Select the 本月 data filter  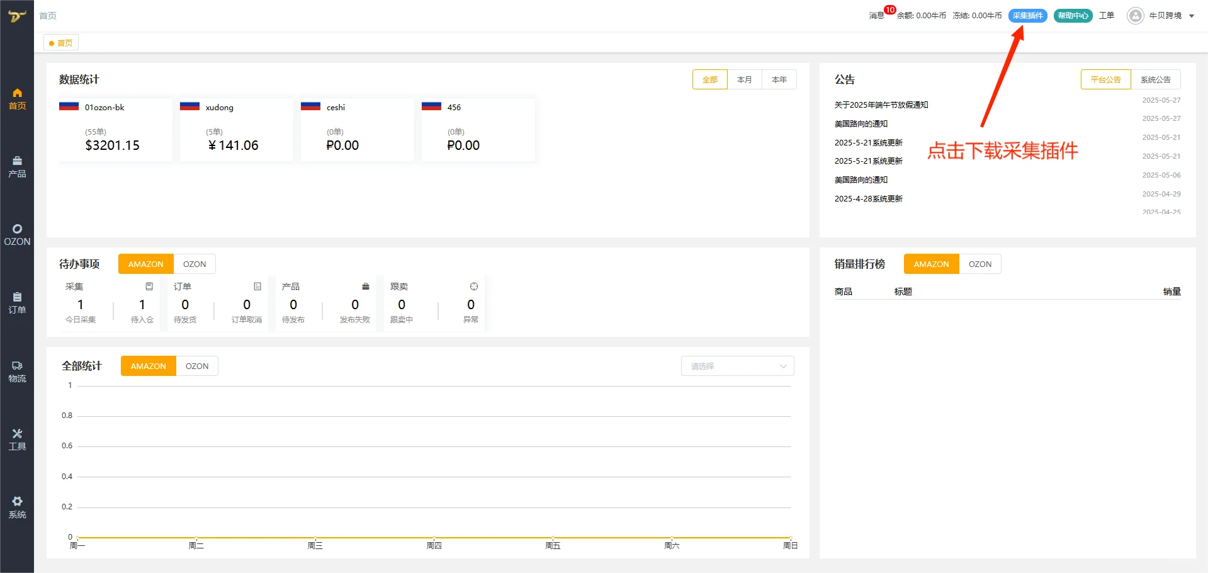745,79
